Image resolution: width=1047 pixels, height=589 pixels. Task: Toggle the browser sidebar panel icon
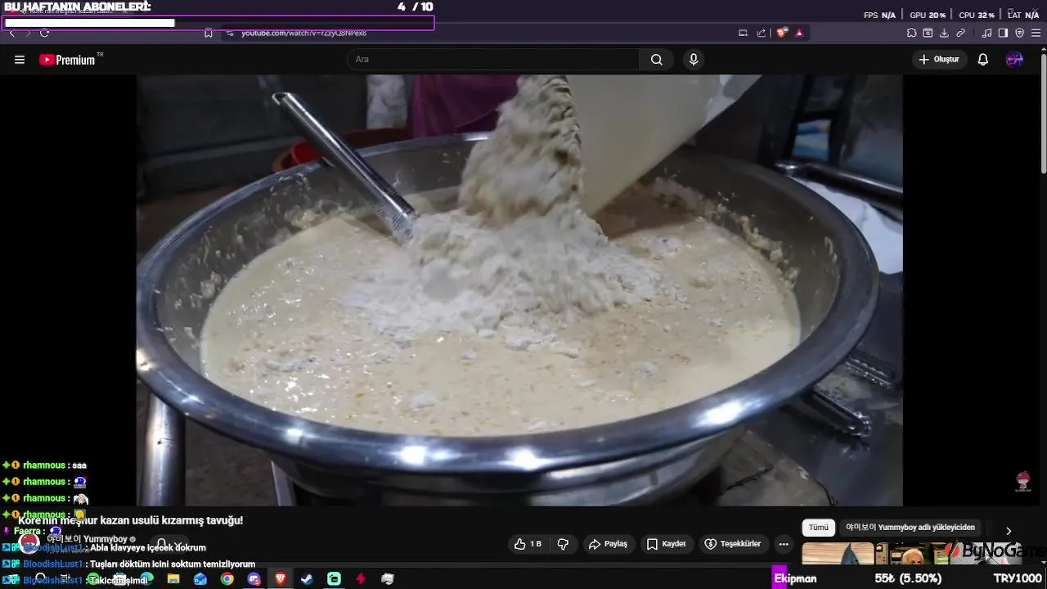(x=1003, y=33)
